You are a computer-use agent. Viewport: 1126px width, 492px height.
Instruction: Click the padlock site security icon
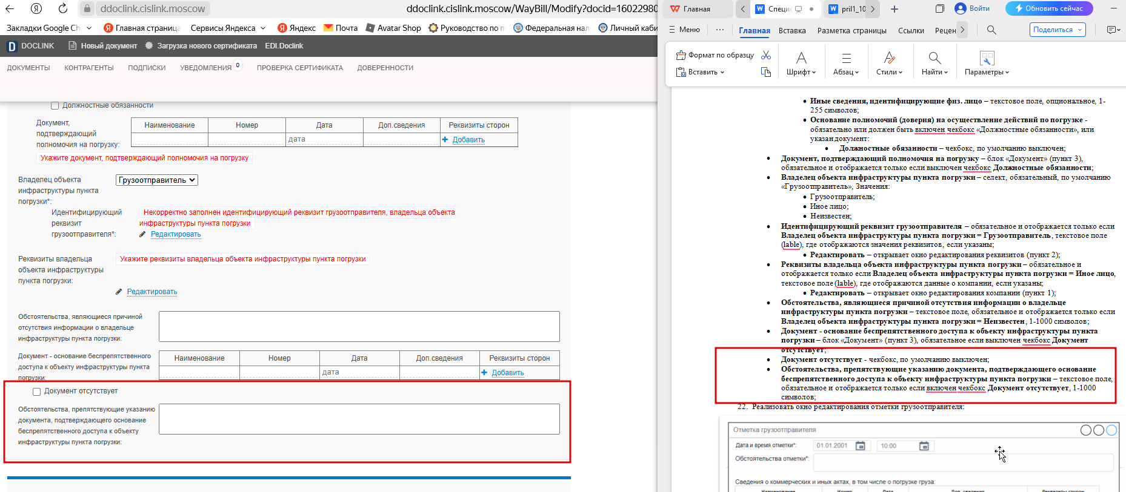[87, 8]
